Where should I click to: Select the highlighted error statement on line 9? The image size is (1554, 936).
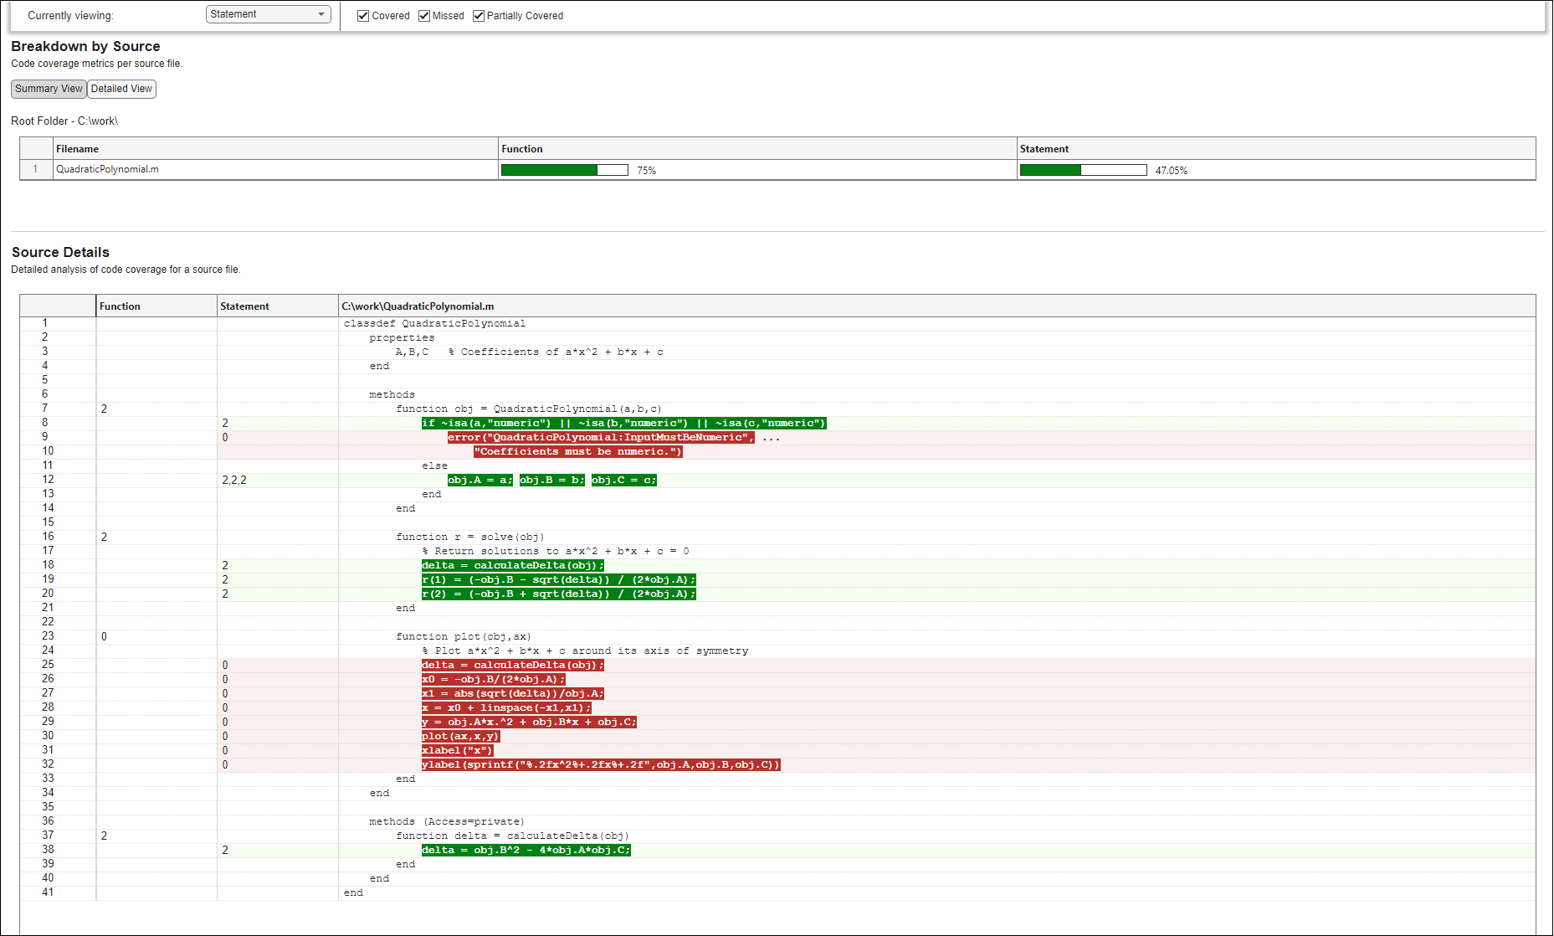click(600, 438)
